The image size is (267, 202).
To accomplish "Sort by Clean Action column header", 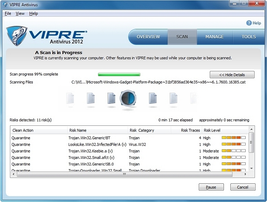I will [39, 130].
